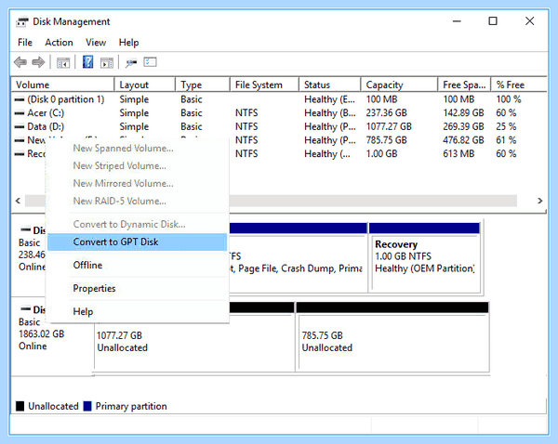Viewport: 558px width, 444px height.
Task: Click the 476.82 GB free space cell
Action: (x=463, y=140)
